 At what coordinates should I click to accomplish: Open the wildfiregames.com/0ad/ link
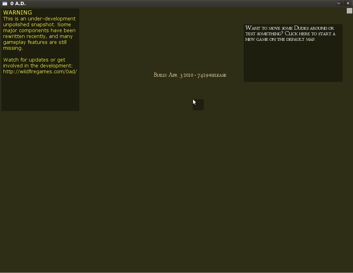40,72
